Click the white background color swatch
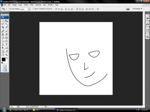The image size is (150, 112). click(6, 62)
